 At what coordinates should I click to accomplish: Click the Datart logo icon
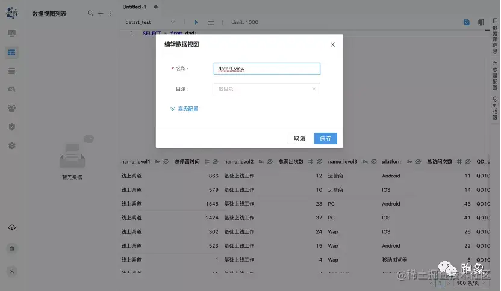pyautogui.click(x=12, y=13)
